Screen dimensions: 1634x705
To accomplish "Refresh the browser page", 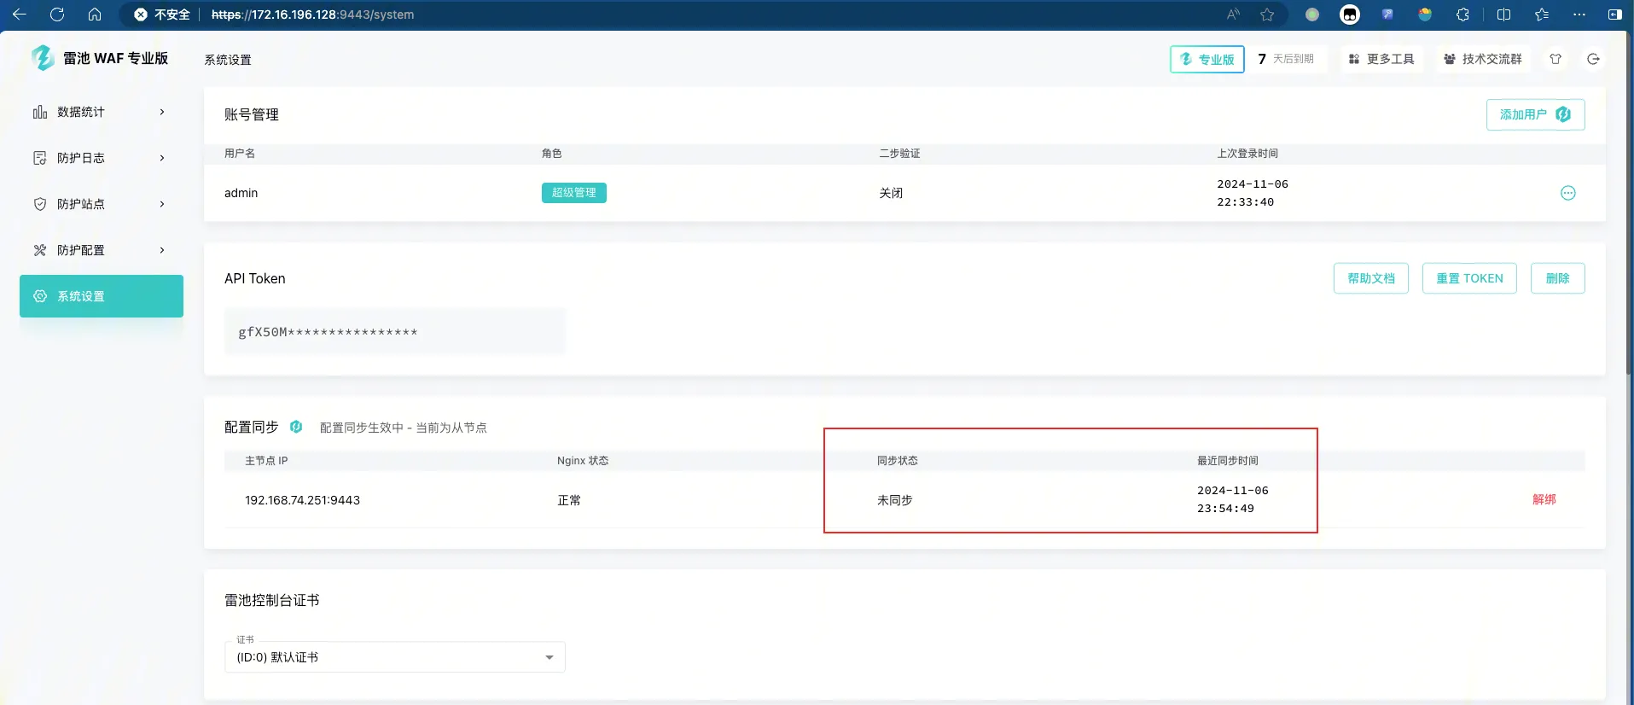I will [57, 15].
